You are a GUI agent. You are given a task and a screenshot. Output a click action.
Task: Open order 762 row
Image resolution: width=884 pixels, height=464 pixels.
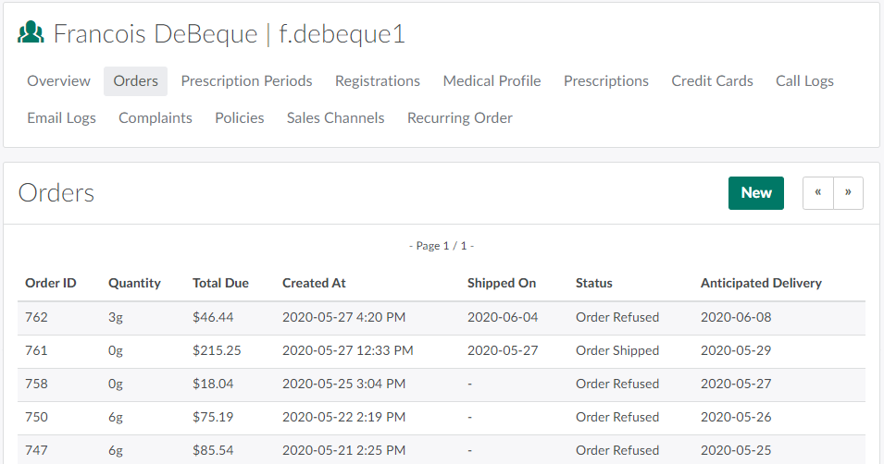(37, 317)
